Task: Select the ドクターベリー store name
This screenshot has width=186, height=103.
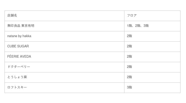Action: (x=19, y=67)
